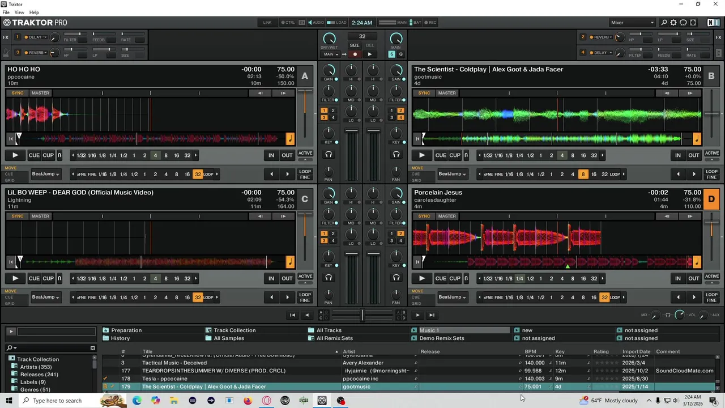Click the FX panel tab on left edge
The width and height of the screenshot is (725, 408).
click(6, 37)
